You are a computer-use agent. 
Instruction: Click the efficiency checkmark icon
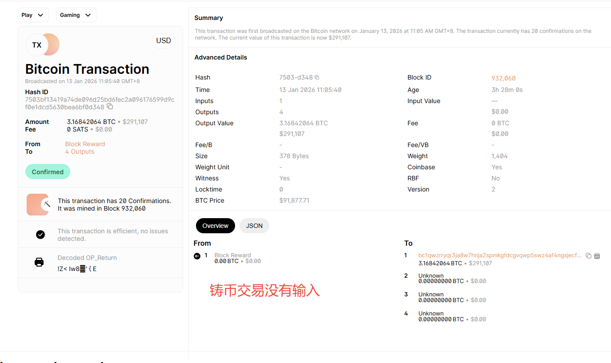click(40, 235)
